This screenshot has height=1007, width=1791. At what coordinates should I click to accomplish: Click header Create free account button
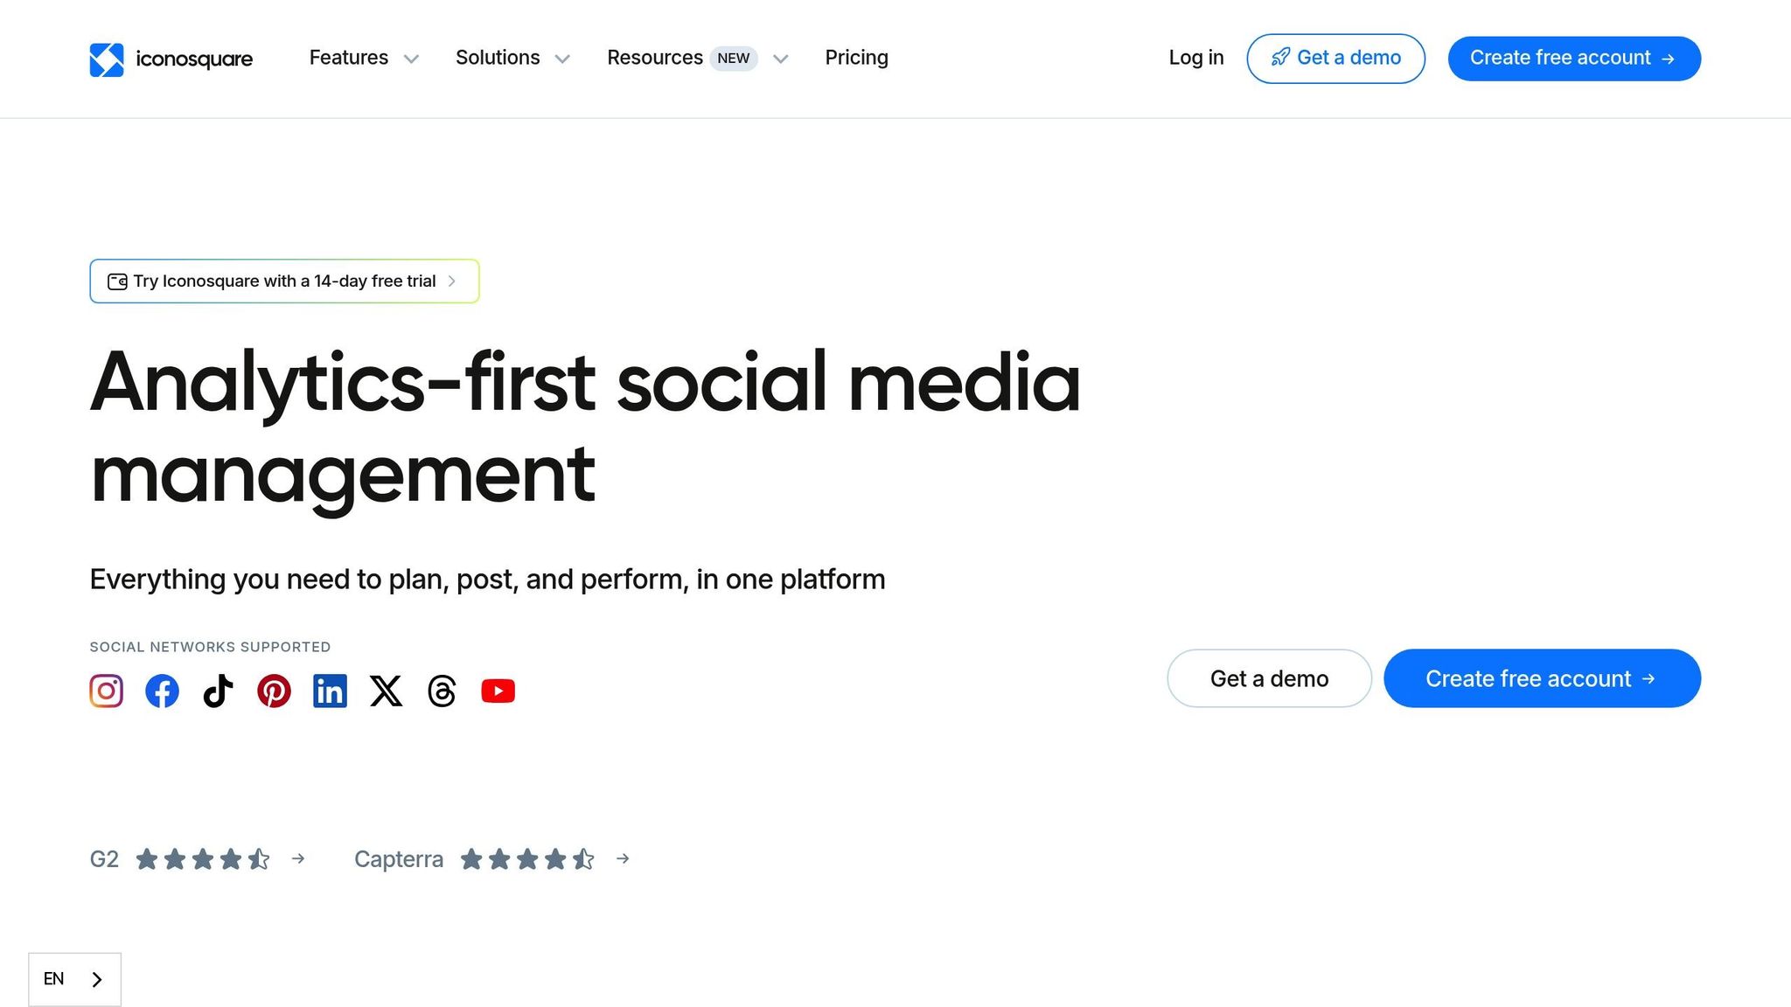pyautogui.click(x=1573, y=59)
